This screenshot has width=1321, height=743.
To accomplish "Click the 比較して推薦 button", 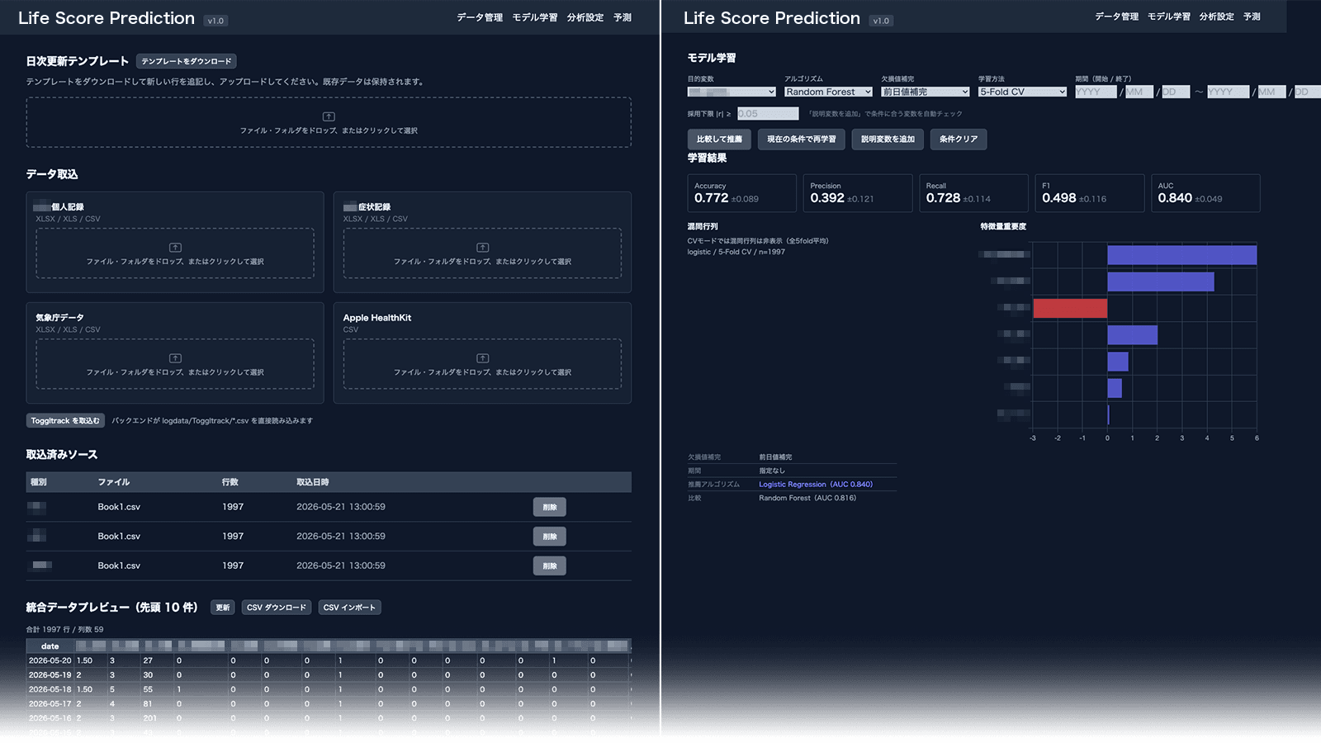I will 719,140.
